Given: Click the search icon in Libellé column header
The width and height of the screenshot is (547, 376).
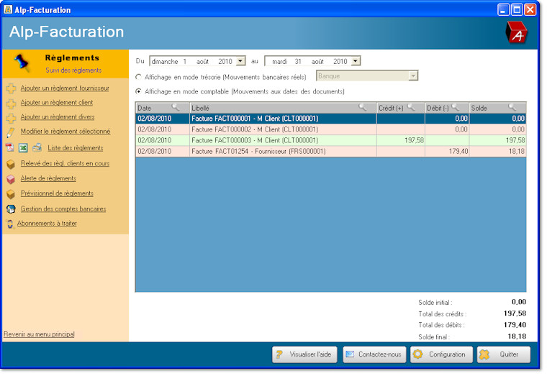Looking at the screenshot, I should [x=363, y=108].
